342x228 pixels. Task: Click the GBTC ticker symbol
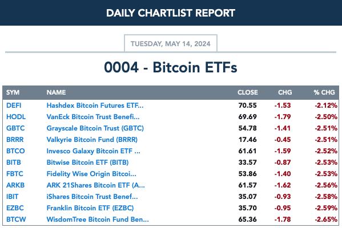(x=15, y=128)
